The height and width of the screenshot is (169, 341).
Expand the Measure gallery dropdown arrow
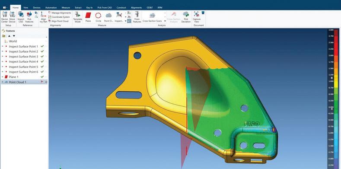[x=125, y=21]
